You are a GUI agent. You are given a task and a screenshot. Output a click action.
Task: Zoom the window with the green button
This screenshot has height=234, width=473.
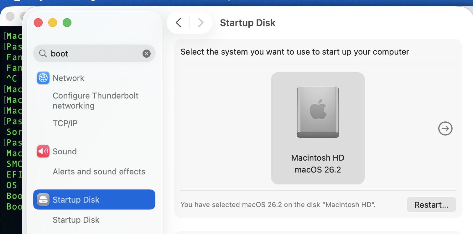click(67, 23)
